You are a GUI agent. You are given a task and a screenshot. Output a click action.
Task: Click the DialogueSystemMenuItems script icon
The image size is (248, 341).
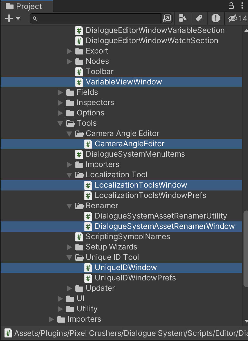coord(79,154)
